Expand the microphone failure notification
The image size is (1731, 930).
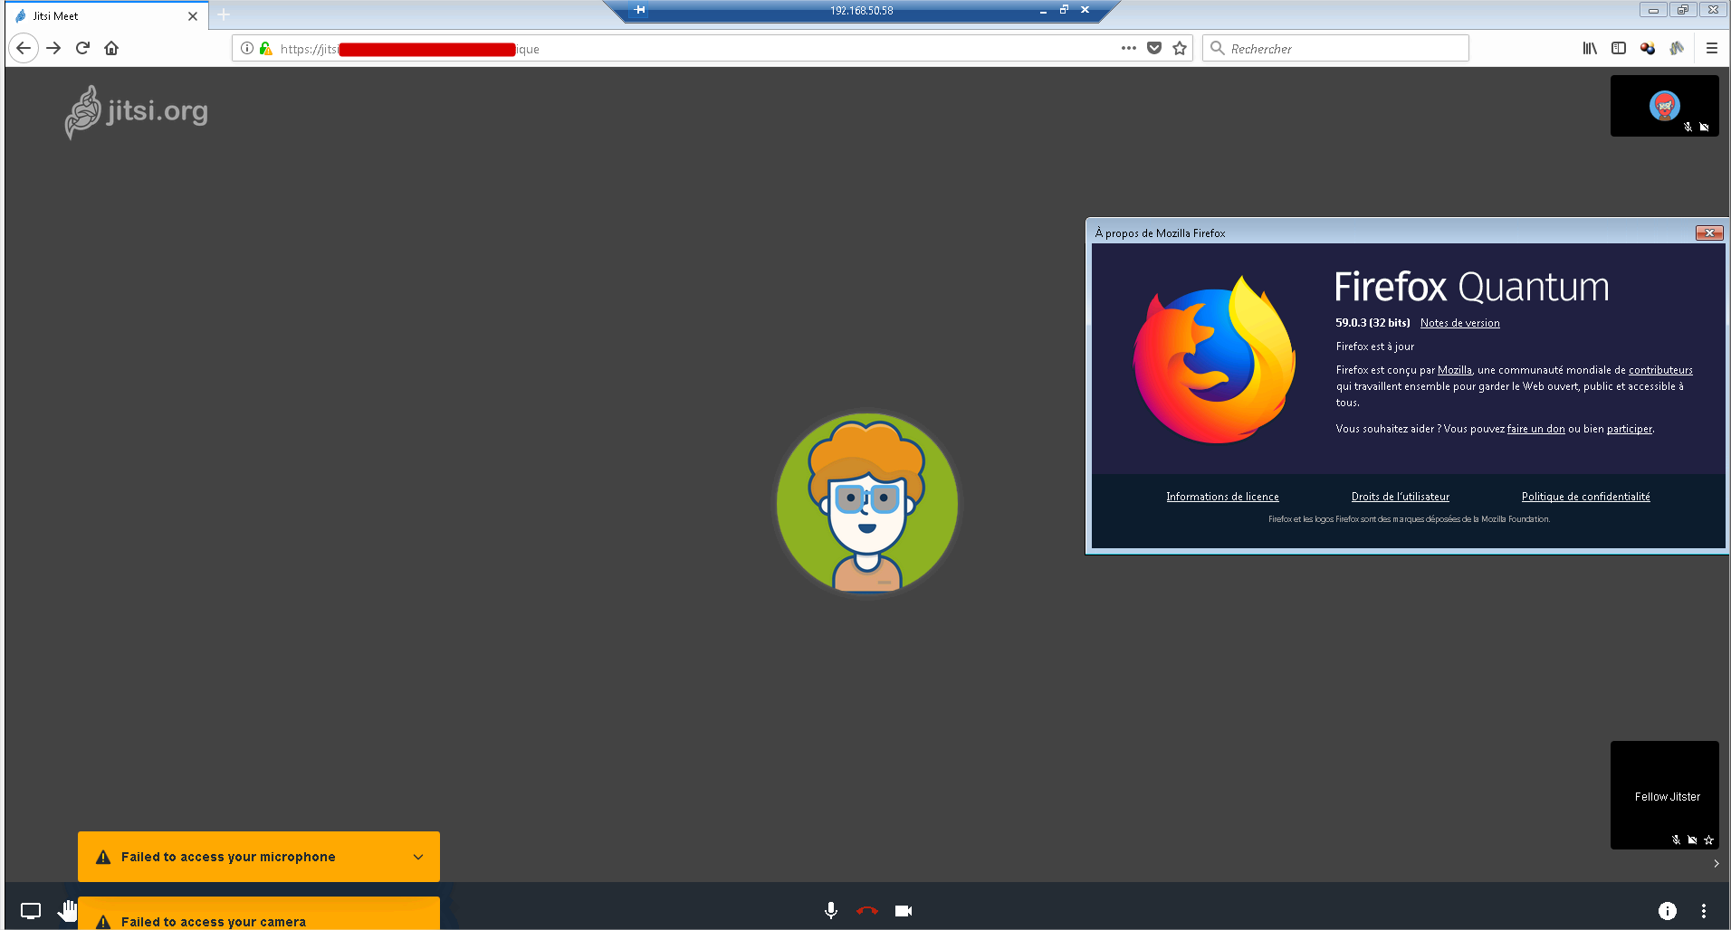click(418, 857)
